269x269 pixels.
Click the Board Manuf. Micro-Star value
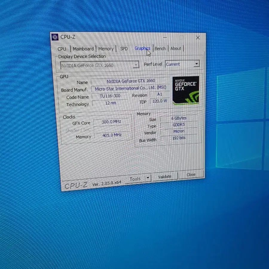[x=131, y=88]
